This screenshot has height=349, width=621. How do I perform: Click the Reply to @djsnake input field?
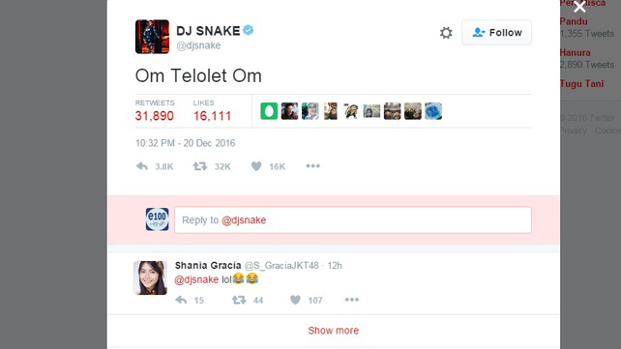(353, 220)
